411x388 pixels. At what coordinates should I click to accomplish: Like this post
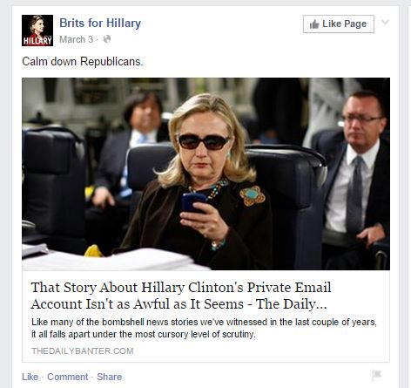point(30,377)
